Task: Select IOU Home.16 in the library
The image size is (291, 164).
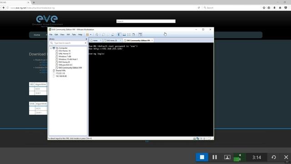Action: (64, 51)
